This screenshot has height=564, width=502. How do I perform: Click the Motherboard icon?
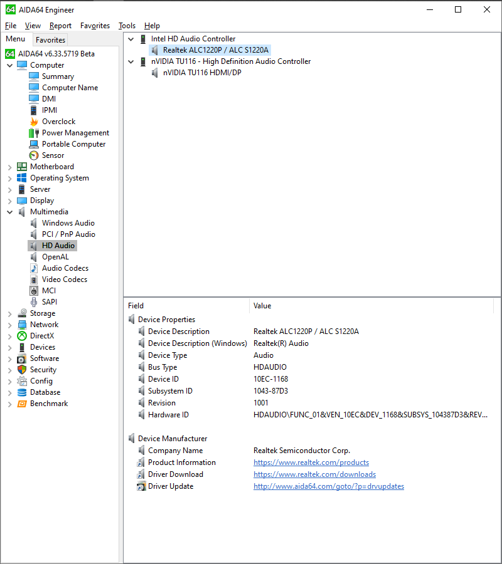pyautogui.click(x=22, y=167)
